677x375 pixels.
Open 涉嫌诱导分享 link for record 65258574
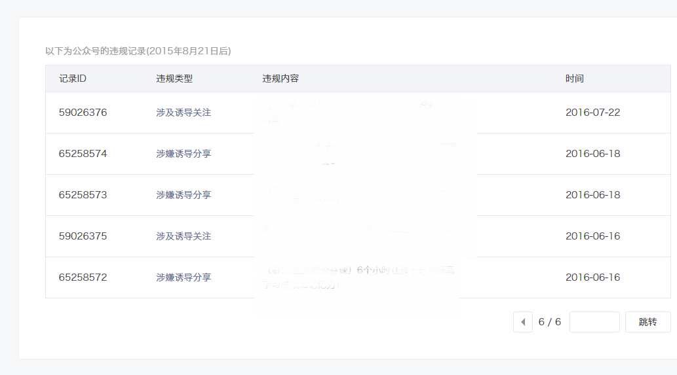184,154
